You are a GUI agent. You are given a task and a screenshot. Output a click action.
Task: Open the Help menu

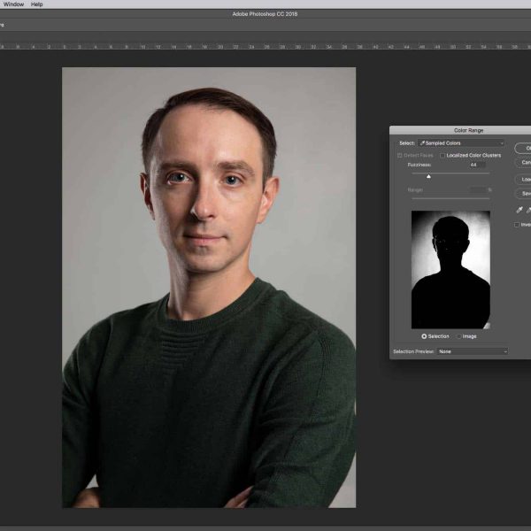pyautogui.click(x=36, y=4)
